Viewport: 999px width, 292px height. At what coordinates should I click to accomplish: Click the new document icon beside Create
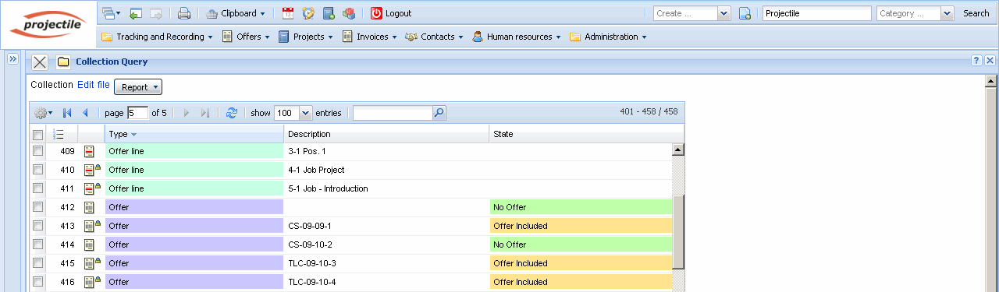pyautogui.click(x=745, y=13)
